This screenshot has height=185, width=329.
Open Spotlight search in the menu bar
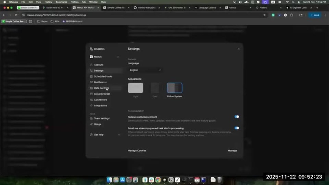[294, 2]
